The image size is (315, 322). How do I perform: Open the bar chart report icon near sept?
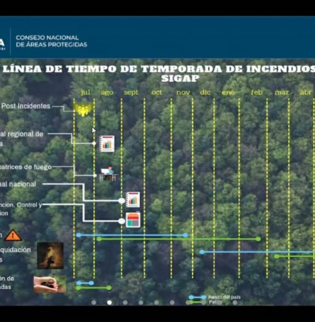click(x=133, y=199)
